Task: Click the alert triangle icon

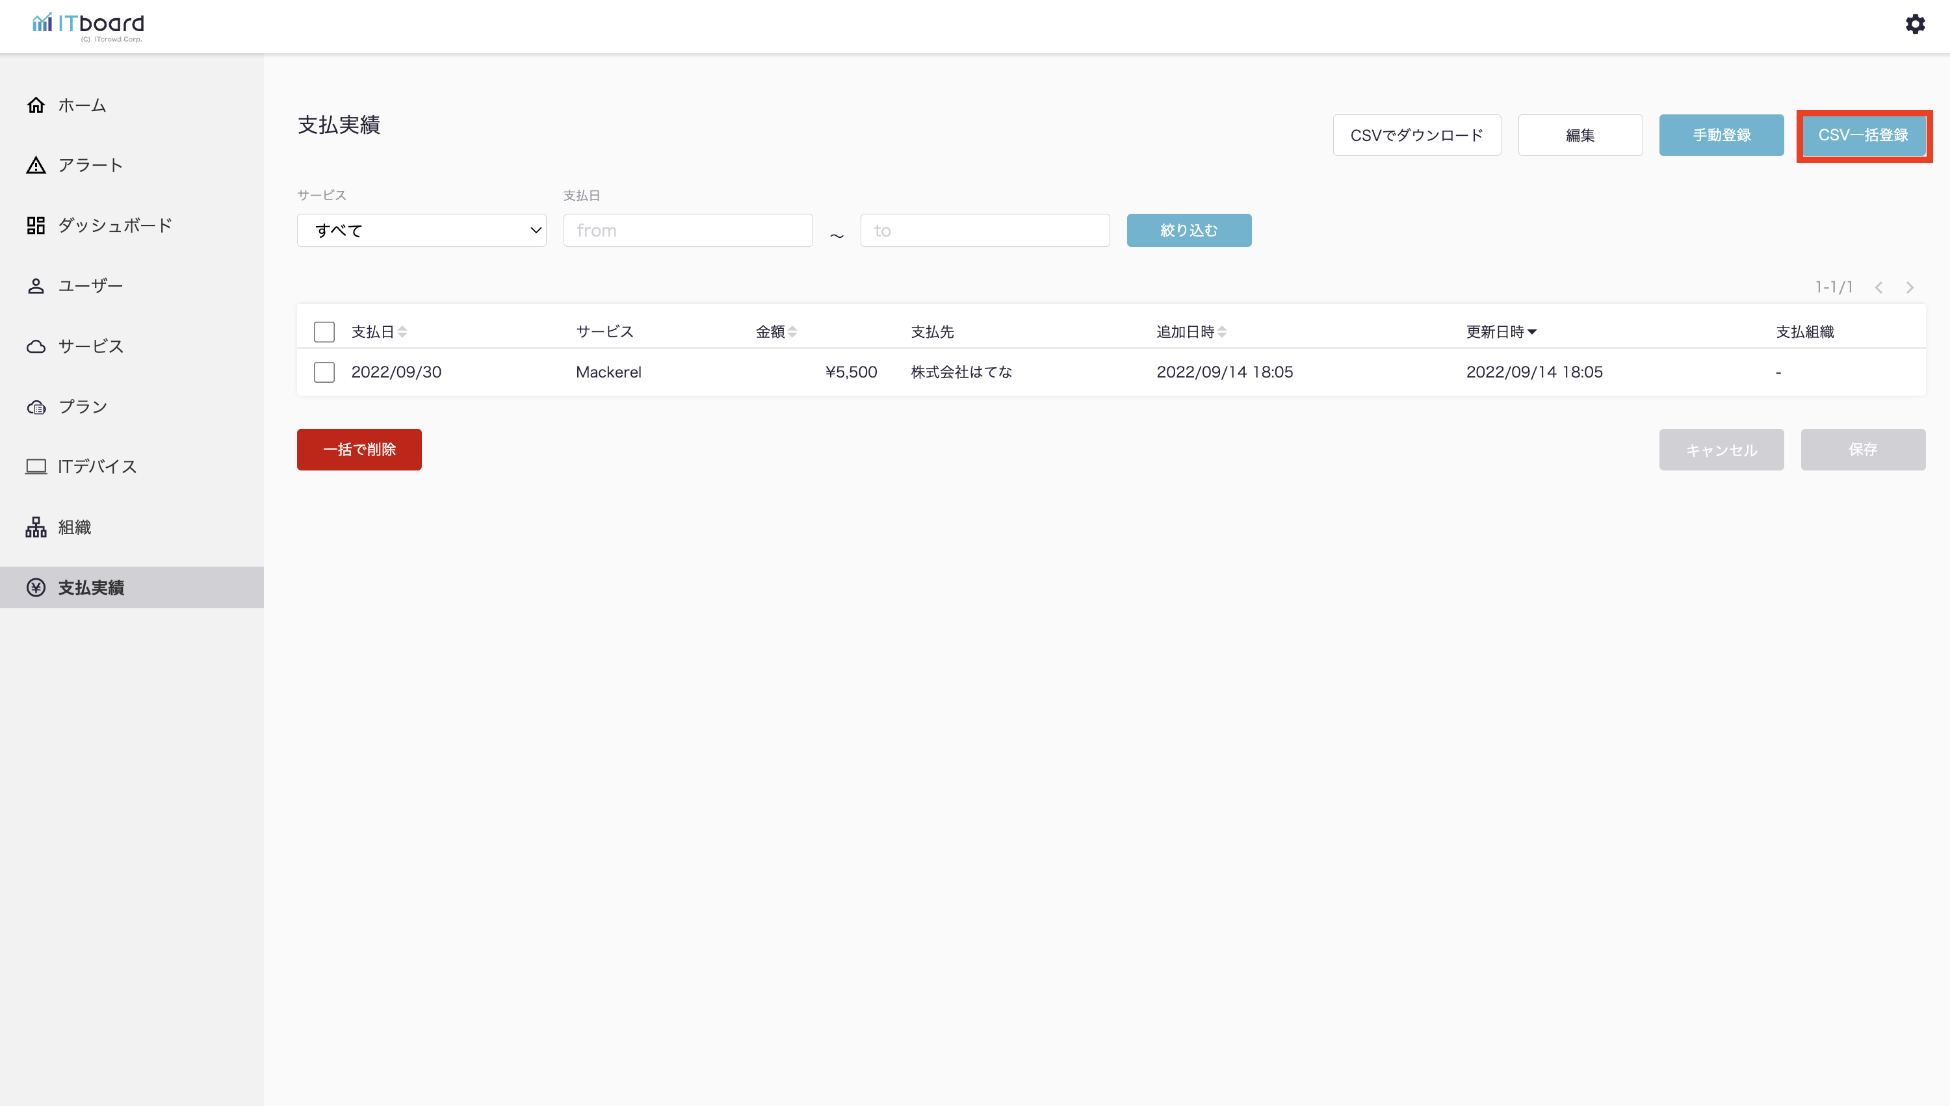Action: (x=36, y=165)
